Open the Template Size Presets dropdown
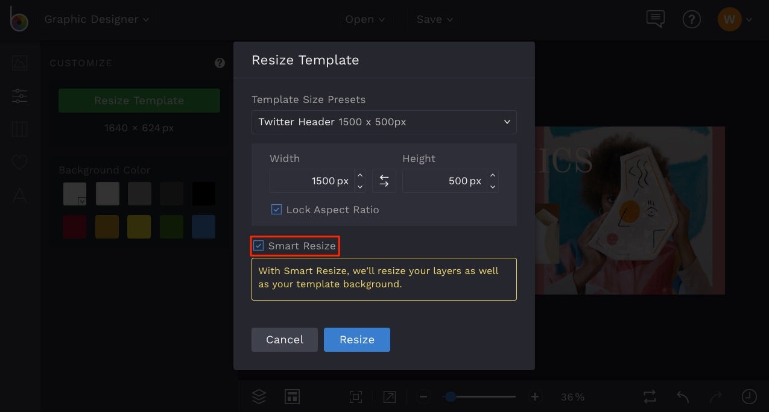This screenshot has width=769, height=412. (384, 122)
